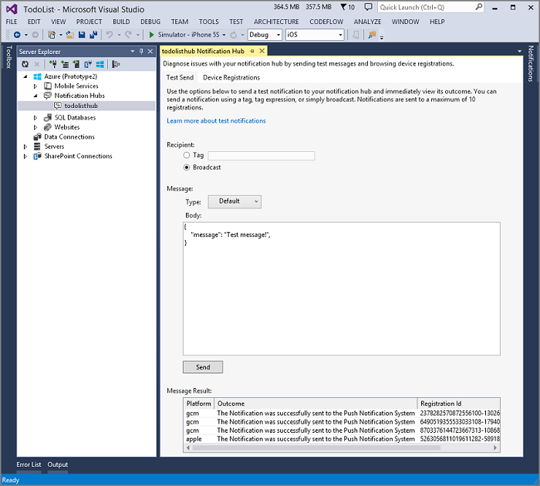Click right arrow of Message Result scrollbar
The image size is (540, 486).
point(495,447)
